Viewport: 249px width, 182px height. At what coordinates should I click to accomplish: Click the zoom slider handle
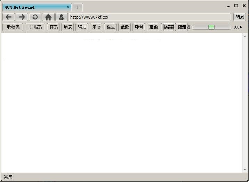pyautogui.click(x=211, y=27)
